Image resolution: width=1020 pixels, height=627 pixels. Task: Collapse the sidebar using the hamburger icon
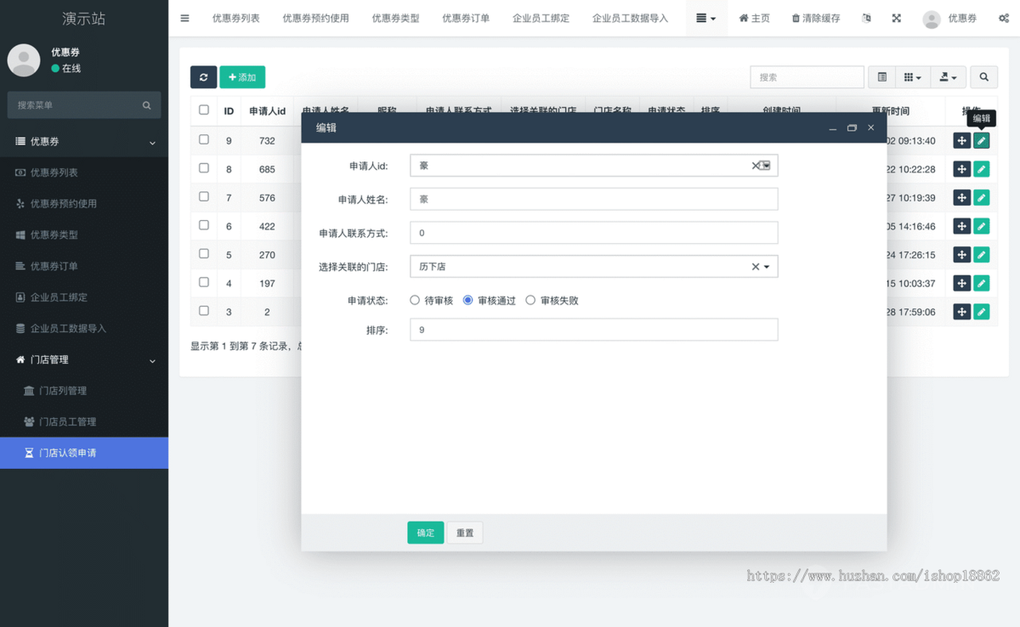184,17
